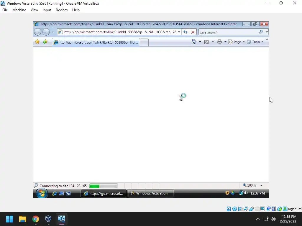Show more toolbar items chevron
Screen dimensions: 302x226
coord(267,39)
